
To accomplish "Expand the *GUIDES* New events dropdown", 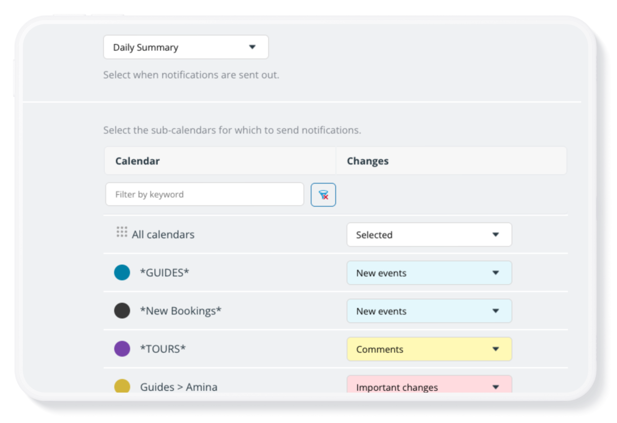I will [429, 273].
